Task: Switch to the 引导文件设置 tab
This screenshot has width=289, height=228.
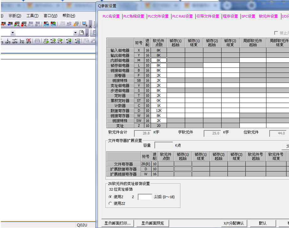Action: tap(208, 16)
